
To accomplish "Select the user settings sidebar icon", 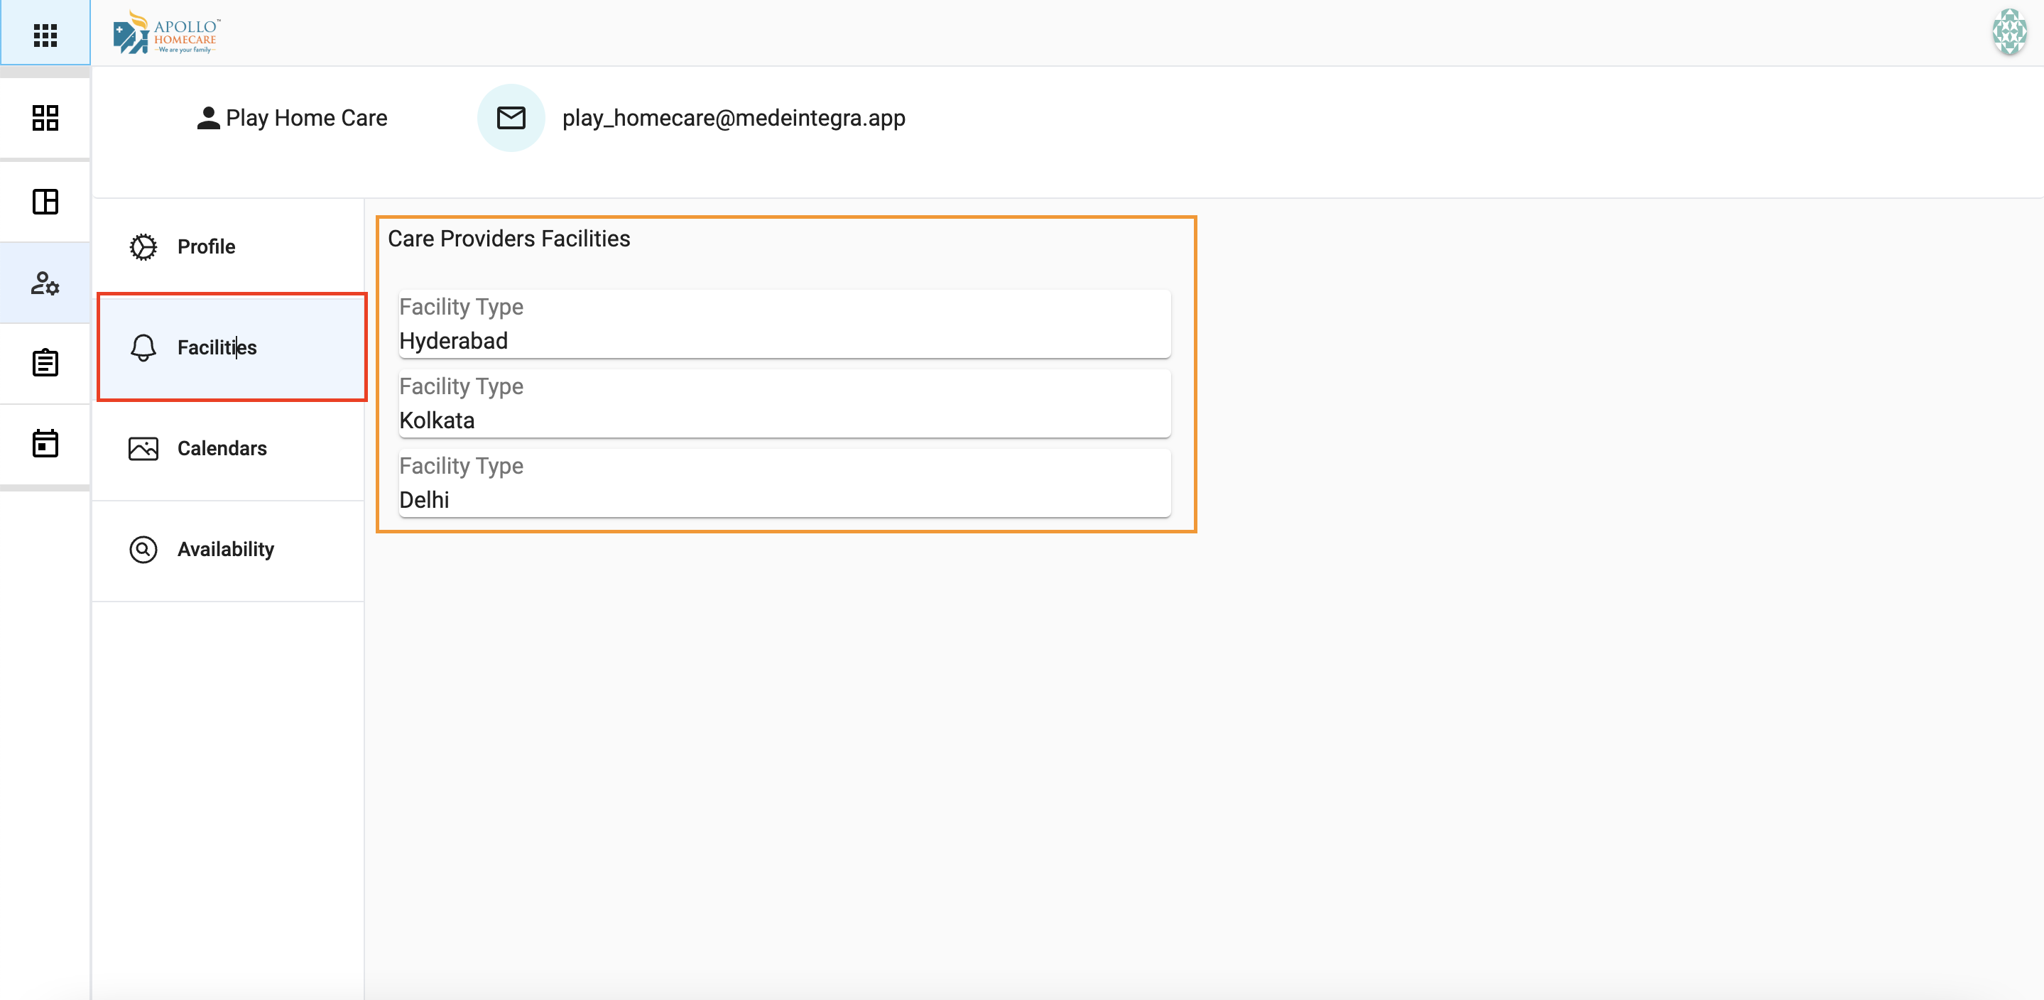I will [x=45, y=283].
